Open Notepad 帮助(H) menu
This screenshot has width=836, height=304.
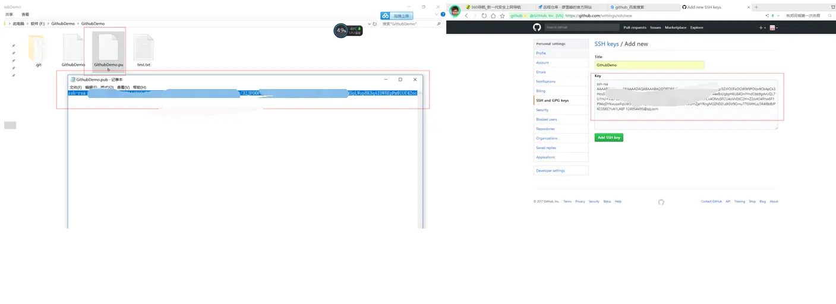(139, 87)
